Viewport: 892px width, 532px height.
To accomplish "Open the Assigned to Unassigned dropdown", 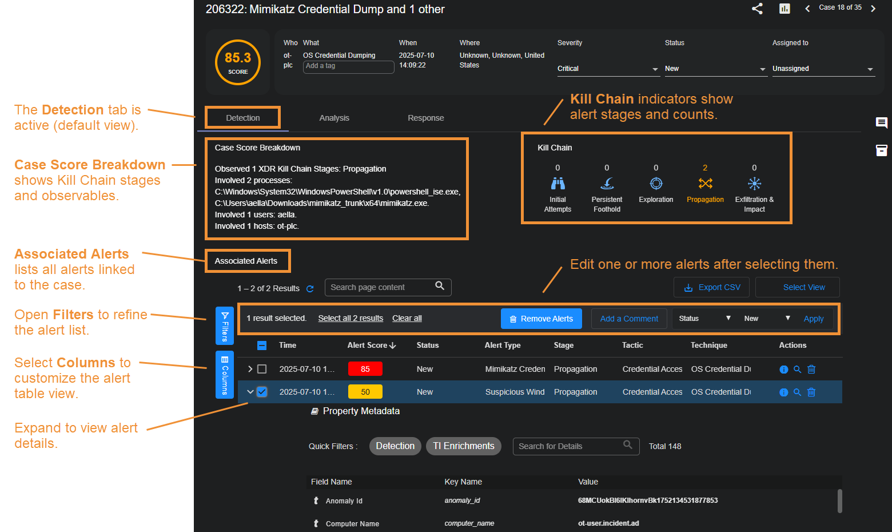I will tap(823, 69).
